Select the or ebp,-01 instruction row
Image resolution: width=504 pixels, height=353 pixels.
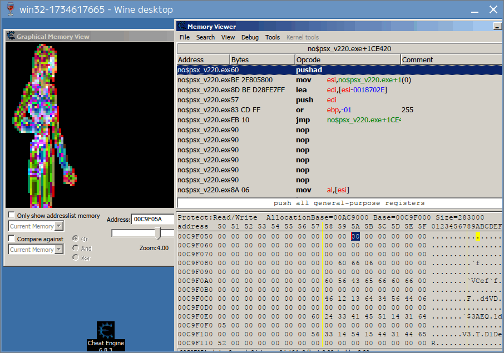339,110
